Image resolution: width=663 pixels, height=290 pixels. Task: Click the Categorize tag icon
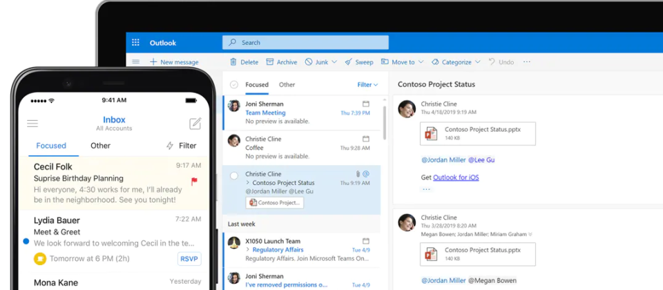tap(435, 61)
